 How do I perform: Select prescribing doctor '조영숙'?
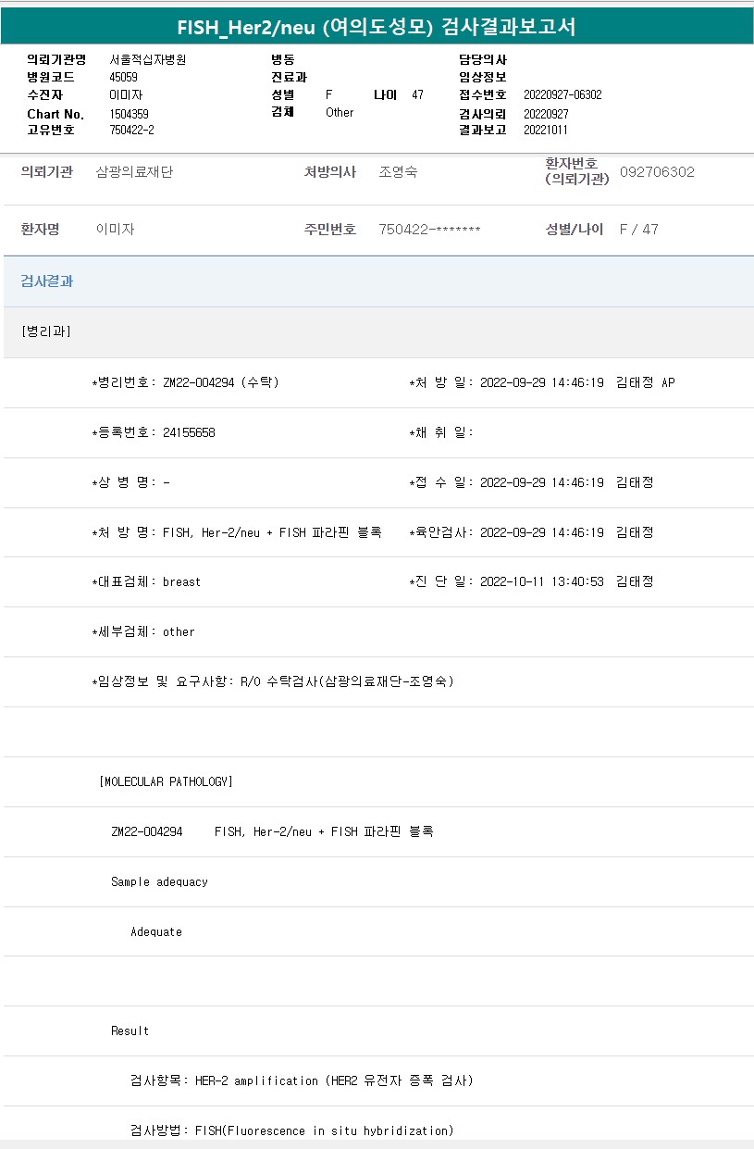pyautogui.click(x=398, y=171)
